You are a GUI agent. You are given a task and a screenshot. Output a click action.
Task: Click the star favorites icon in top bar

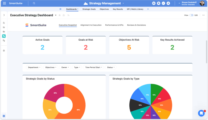coord(159,3)
